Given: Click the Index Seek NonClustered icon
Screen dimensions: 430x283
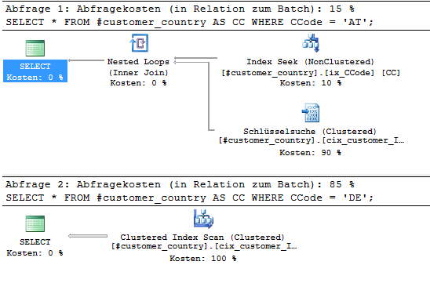Looking at the screenshot, I should (x=311, y=43).
